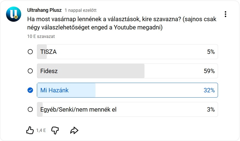Open the Ultrahang Plusz channel avatar
Image resolution: width=240 pixels, height=141 pixels.
point(13,14)
